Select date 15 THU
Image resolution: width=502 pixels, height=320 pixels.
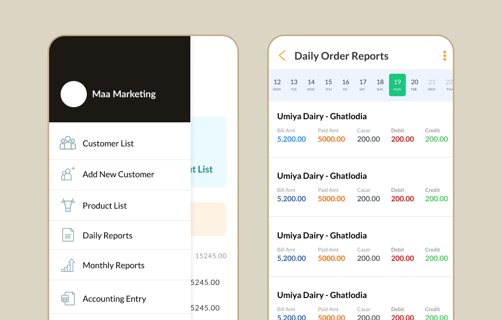point(328,85)
